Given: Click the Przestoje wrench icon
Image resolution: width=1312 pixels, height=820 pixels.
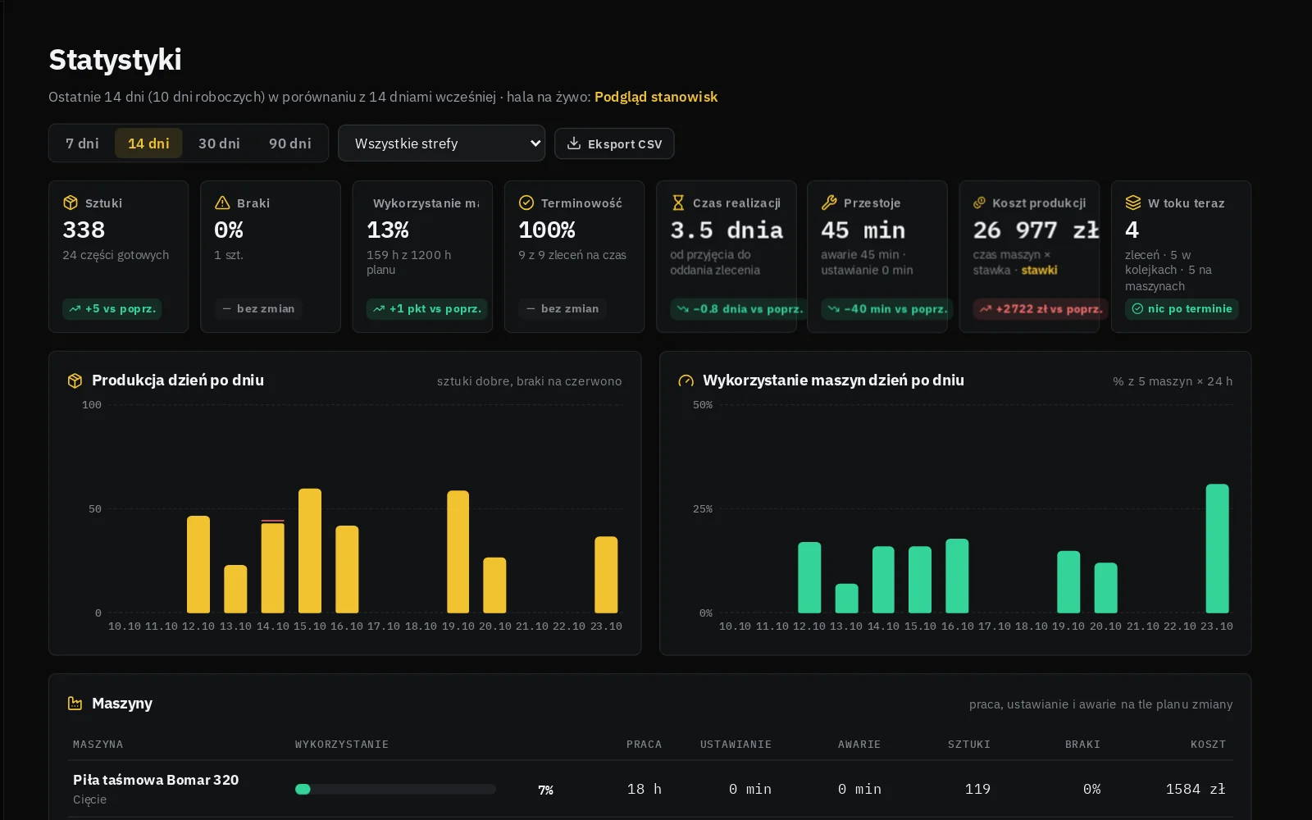Looking at the screenshot, I should (x=829, y=203).
